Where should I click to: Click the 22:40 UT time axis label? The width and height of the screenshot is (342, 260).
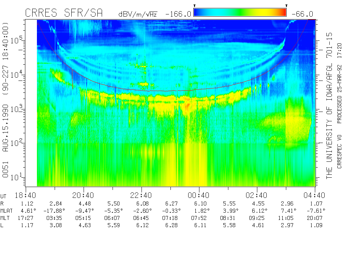(x=141, y=195)
